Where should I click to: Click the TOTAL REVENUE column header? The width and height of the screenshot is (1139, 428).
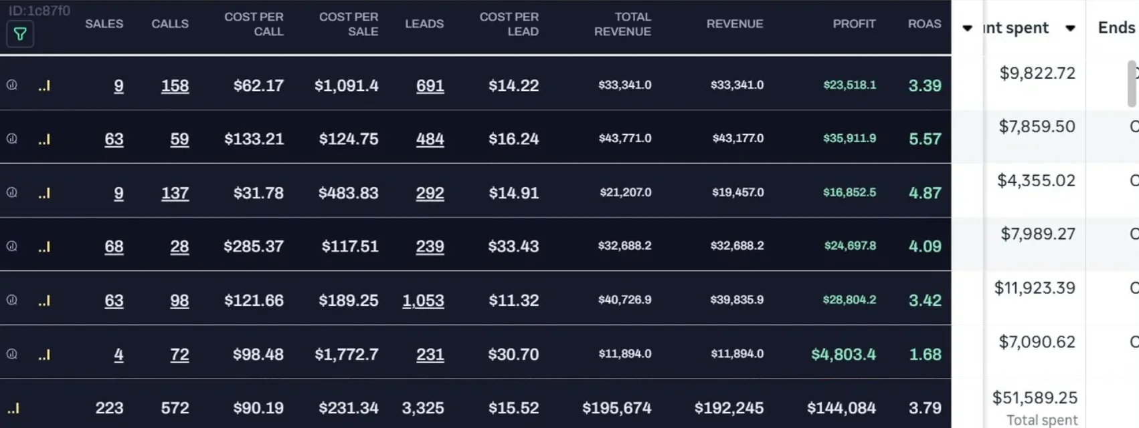622,24
